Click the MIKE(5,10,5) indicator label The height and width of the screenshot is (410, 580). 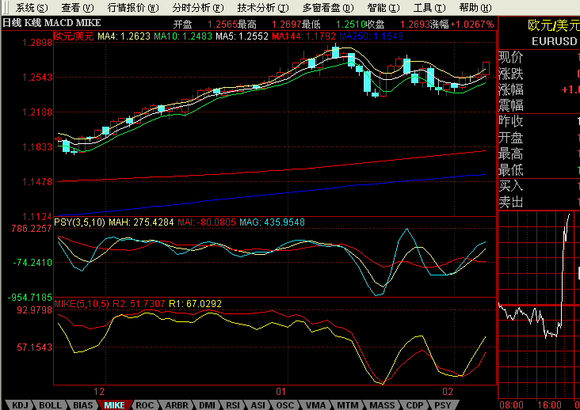tap(82, 304)
